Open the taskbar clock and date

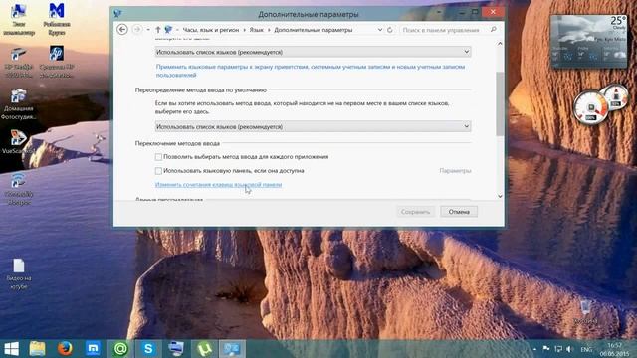click(x=615, y=349)
